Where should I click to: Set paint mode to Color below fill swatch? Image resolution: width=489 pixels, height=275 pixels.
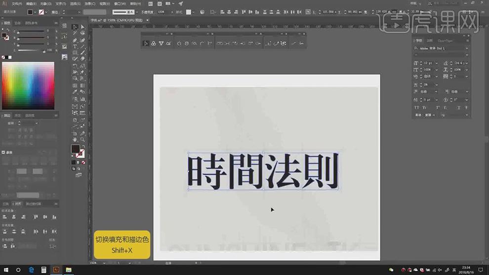[x=74, y=162]
